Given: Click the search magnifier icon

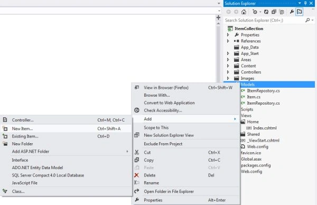Looking at the screenshot, I should 307,20.
